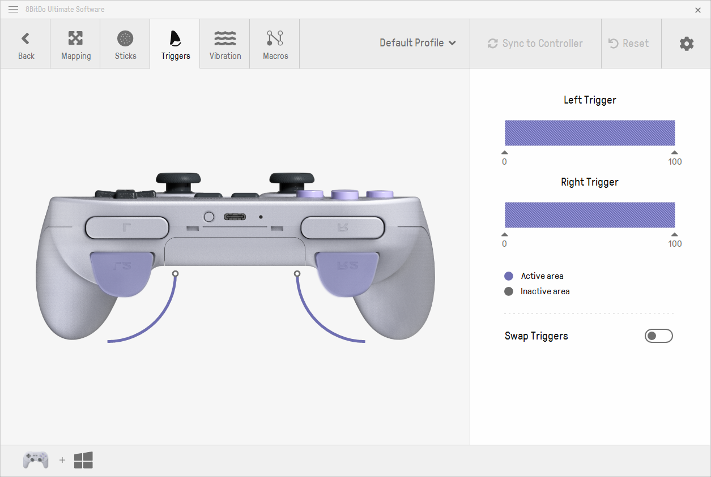Open the Mapping tab
The width and height of the screenshot is (711, 477).
(75, 44)
